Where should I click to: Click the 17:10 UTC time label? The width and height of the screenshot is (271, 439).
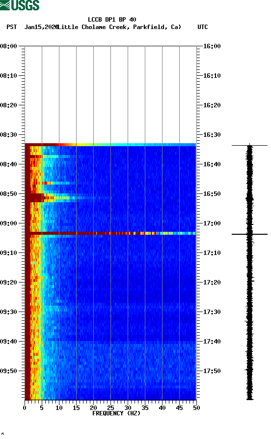point(212,253)
